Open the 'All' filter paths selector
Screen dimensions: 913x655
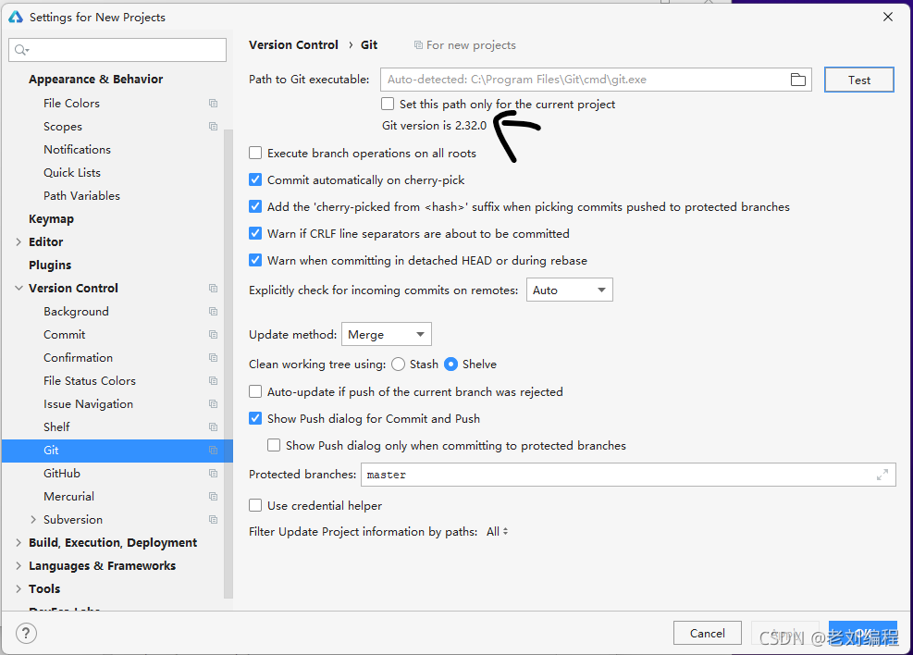tap(498, 532)
